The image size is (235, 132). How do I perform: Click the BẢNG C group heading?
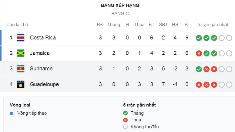pyautogui.click(x=120, y=14)
